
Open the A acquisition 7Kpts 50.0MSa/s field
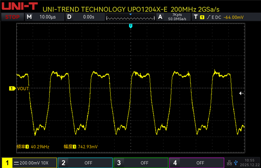pyautogui.click(x=173, y=17)
